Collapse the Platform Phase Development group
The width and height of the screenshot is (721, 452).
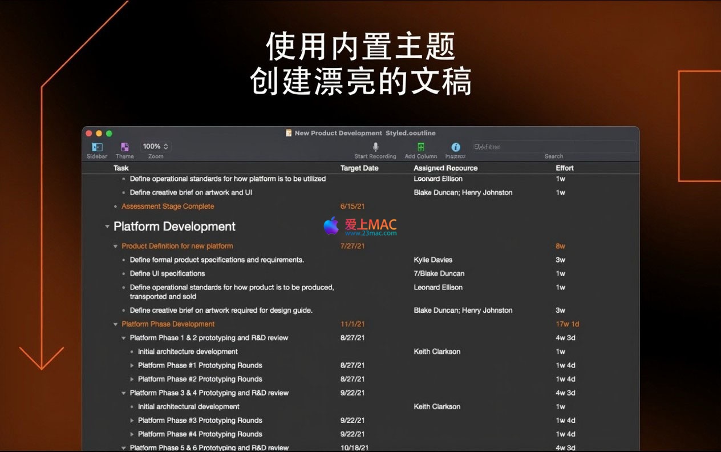click(116, 324)
